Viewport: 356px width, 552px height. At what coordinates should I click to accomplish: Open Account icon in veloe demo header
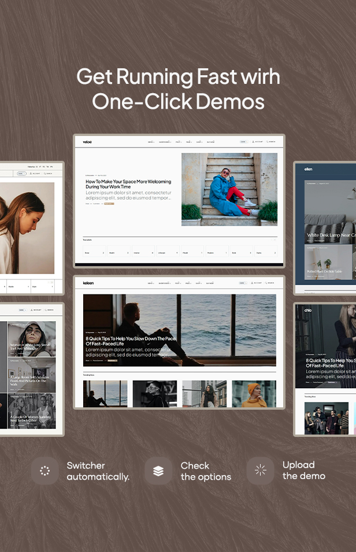(257, 141)
